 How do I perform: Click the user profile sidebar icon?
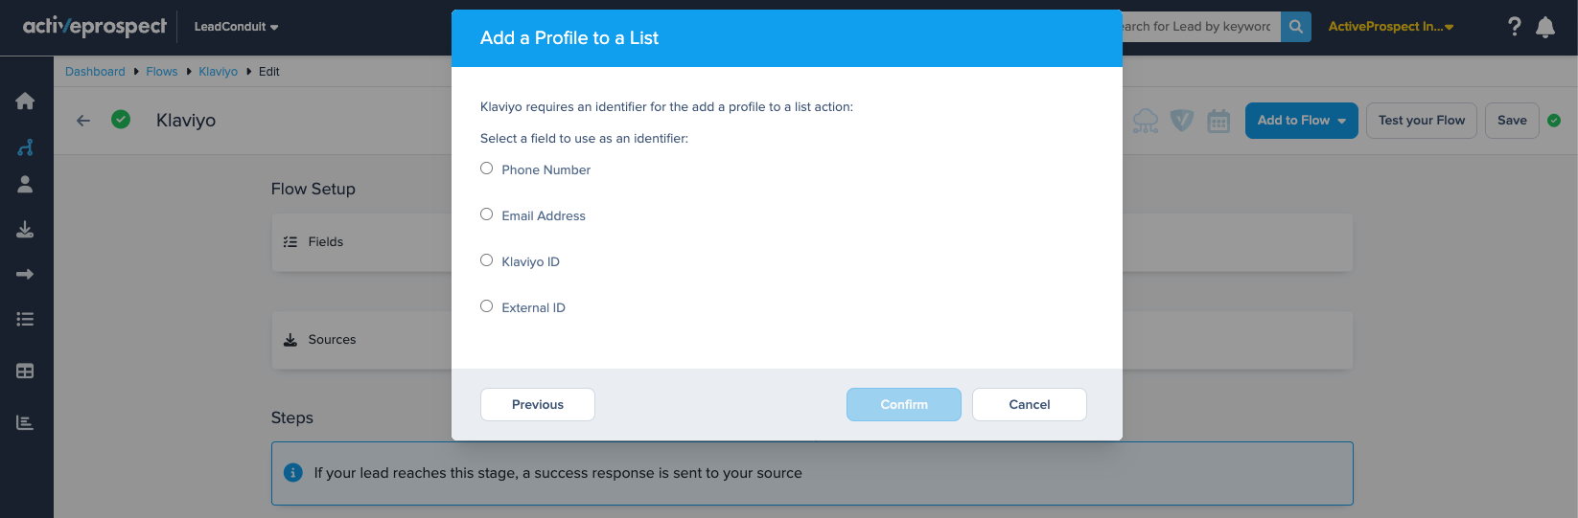tap(26, 185)
